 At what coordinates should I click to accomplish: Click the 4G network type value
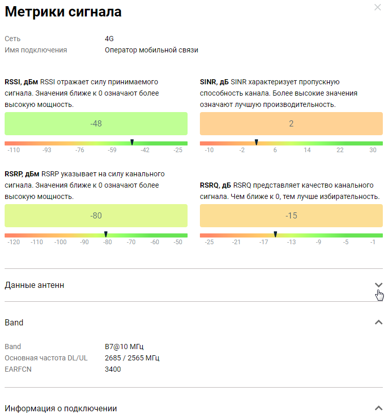[109, 39]
